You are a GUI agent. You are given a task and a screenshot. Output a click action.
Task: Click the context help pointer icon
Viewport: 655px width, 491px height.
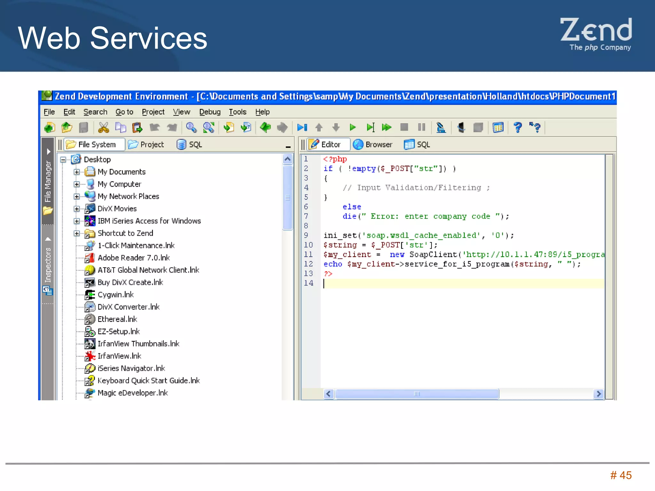tap(535, 128)
